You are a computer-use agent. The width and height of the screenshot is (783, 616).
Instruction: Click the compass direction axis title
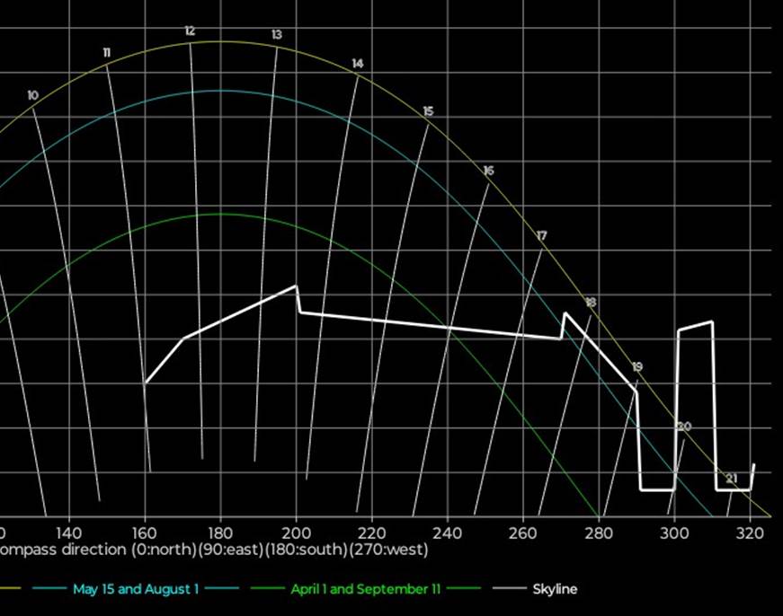coord(214,550)
